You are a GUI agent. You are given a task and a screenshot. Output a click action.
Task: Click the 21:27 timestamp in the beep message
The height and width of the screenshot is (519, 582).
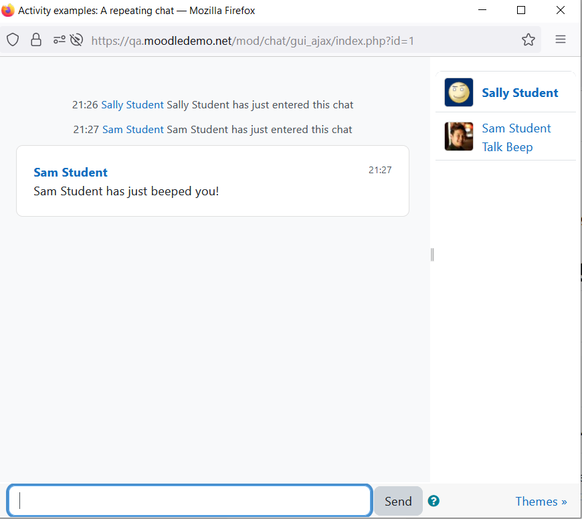coord(380,170)
